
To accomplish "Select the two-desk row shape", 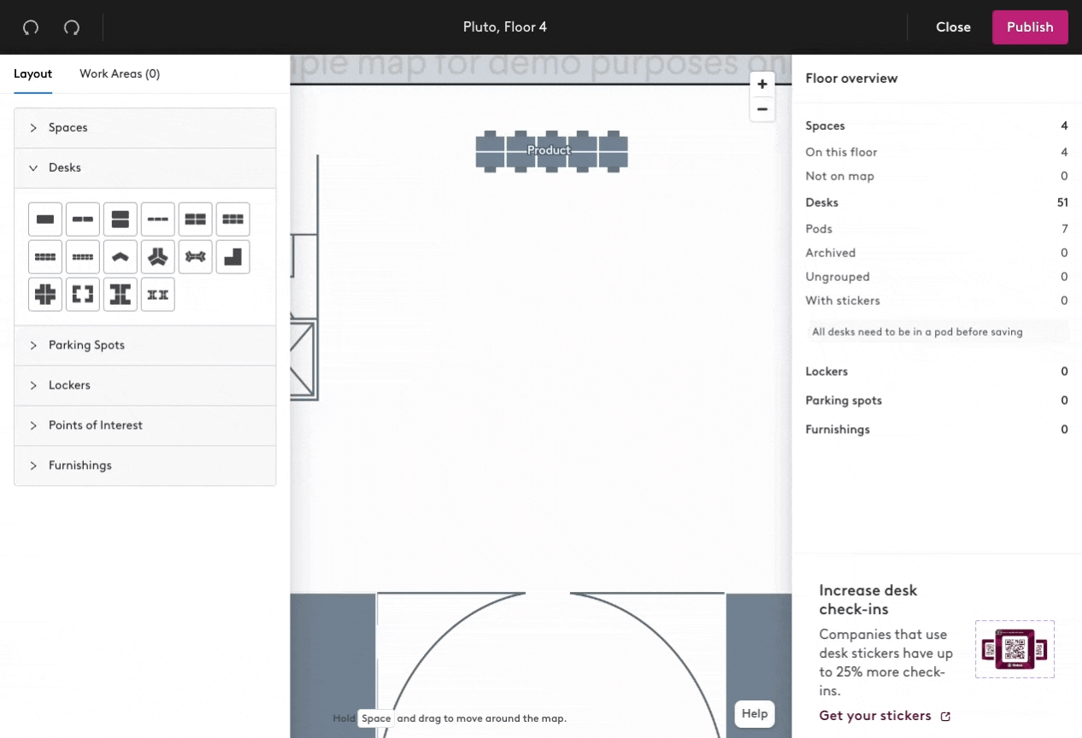I will (83, 220).
